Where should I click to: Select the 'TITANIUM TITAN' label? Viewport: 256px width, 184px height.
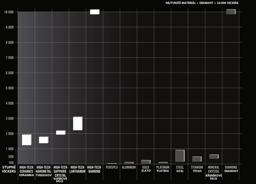[x=197, y=169]
